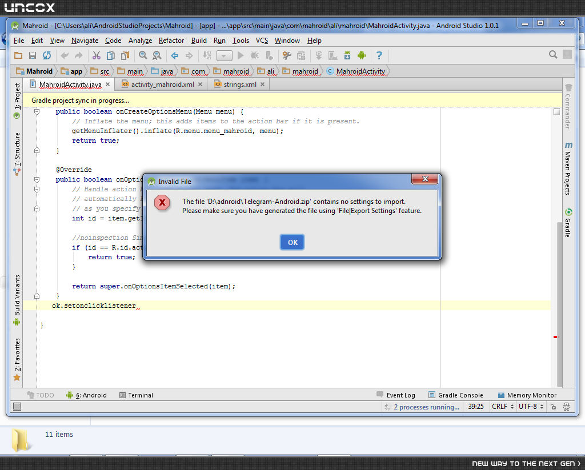Click the Make Project binary icon
The height and width of the screenshot is (470, 585).
207,55
